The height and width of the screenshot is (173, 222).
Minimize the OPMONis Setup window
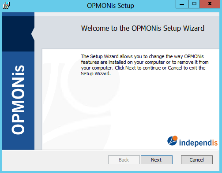(x=182, y=4)
